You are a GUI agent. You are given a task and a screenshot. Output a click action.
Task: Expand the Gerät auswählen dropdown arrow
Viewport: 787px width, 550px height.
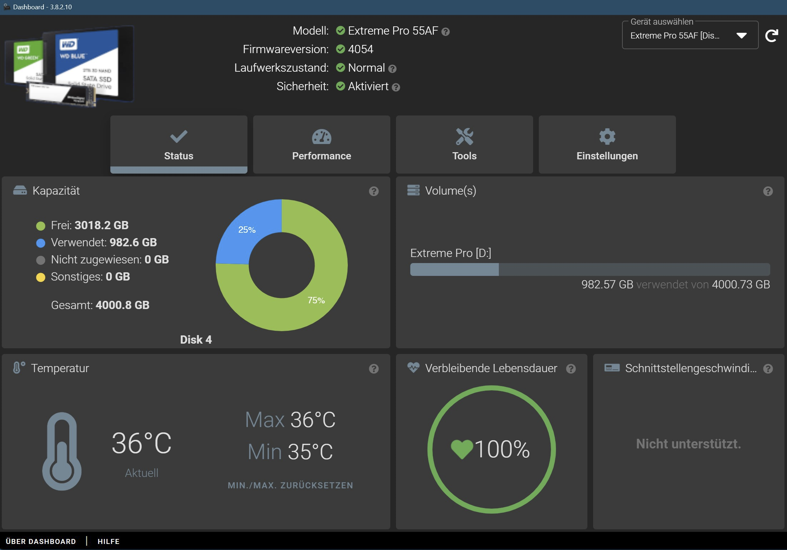[x=741, y=36]
